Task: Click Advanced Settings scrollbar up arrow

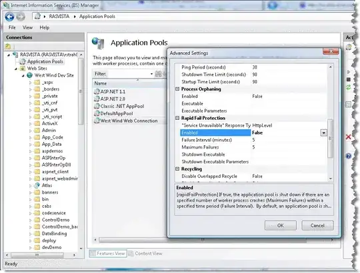Action: tap(331, 67)
